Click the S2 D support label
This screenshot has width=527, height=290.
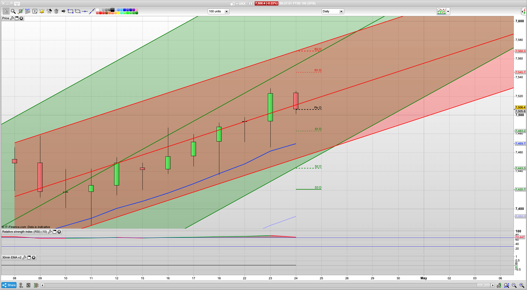click(318, 166)
